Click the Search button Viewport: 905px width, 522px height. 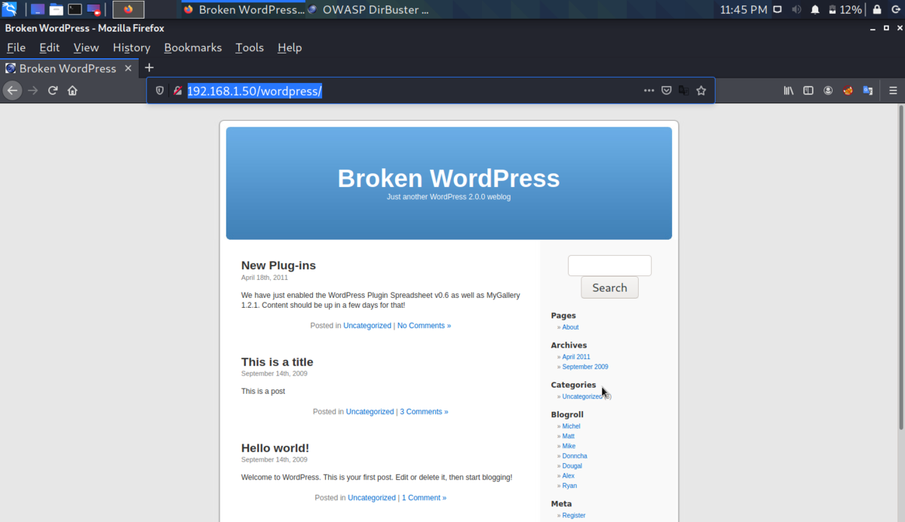609,287
